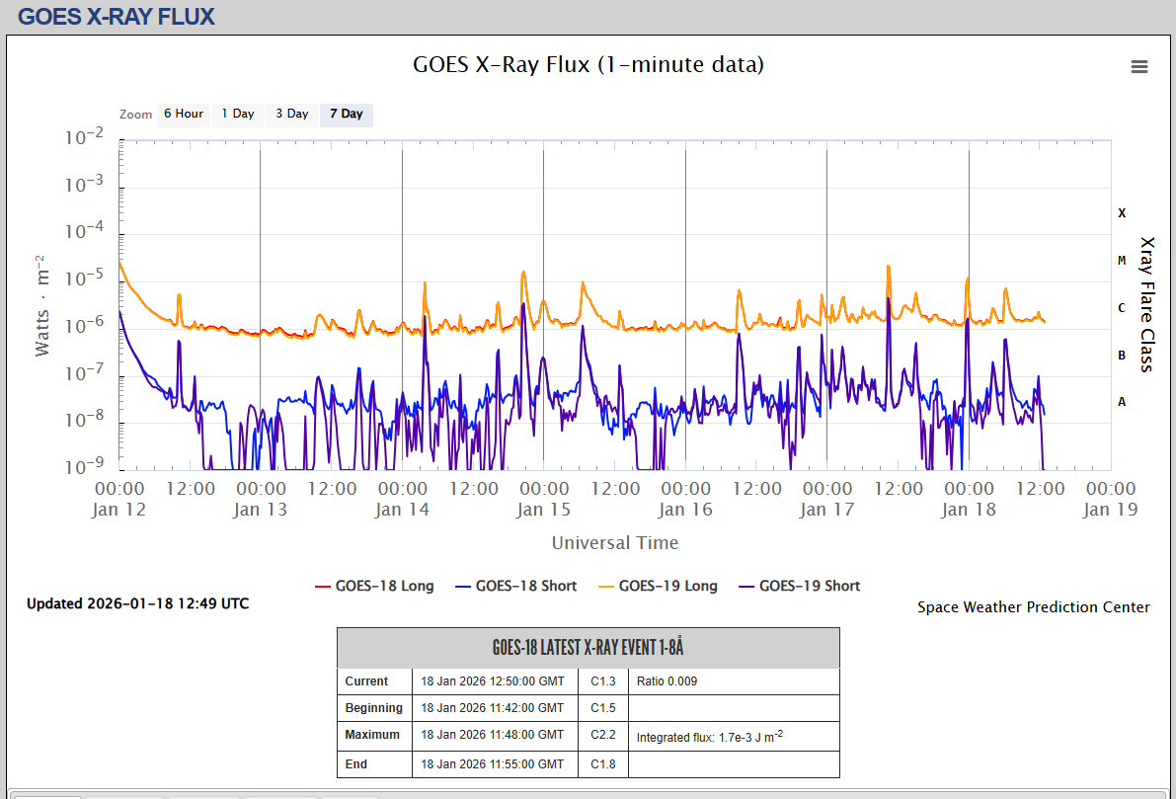The height and width of the screenshot is (799, 1176).
Task: Open the chart context menu hamburger icon
Action: click(x=1138, y=66)
